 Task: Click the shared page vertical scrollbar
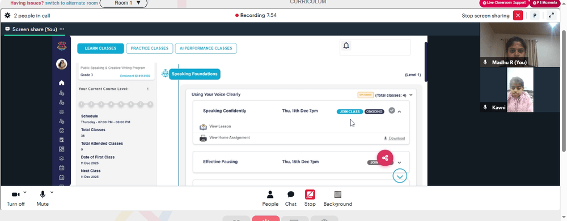[426, 62]
